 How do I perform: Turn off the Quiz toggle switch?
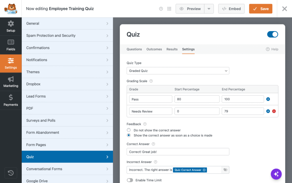coord(272,34)
